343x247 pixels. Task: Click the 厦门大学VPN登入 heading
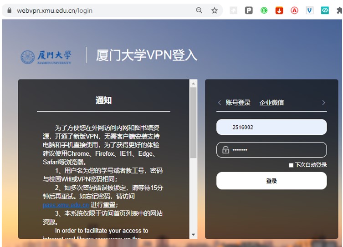(147, 55)
